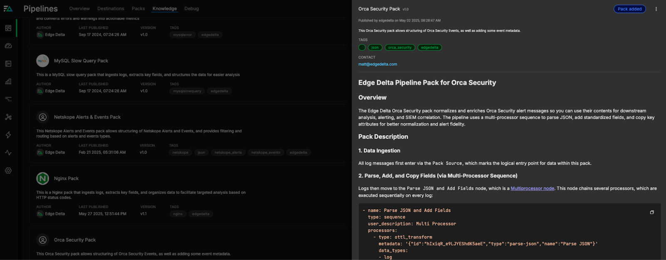Click the orca_security tag
The height and width of the screenshot is (260, 666).
[400, 47]
